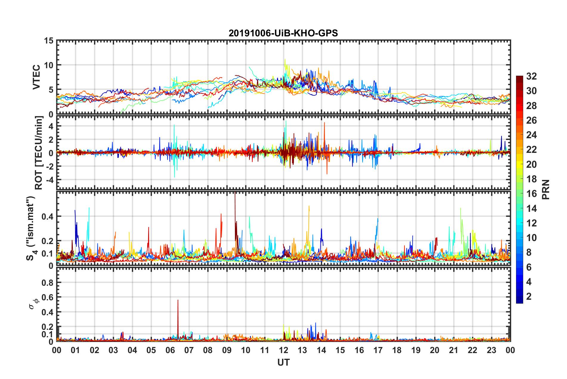The width and height of the screenshot is (567, 379).
Task: Click colorbar tick label 14
Action: (531, 208)
